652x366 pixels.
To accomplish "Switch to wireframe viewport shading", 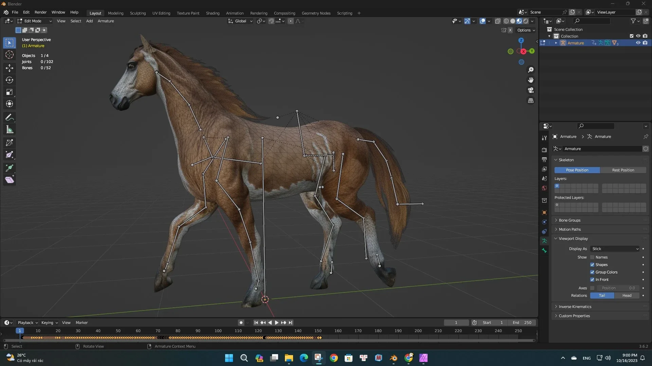I will (x=506, y=21).
